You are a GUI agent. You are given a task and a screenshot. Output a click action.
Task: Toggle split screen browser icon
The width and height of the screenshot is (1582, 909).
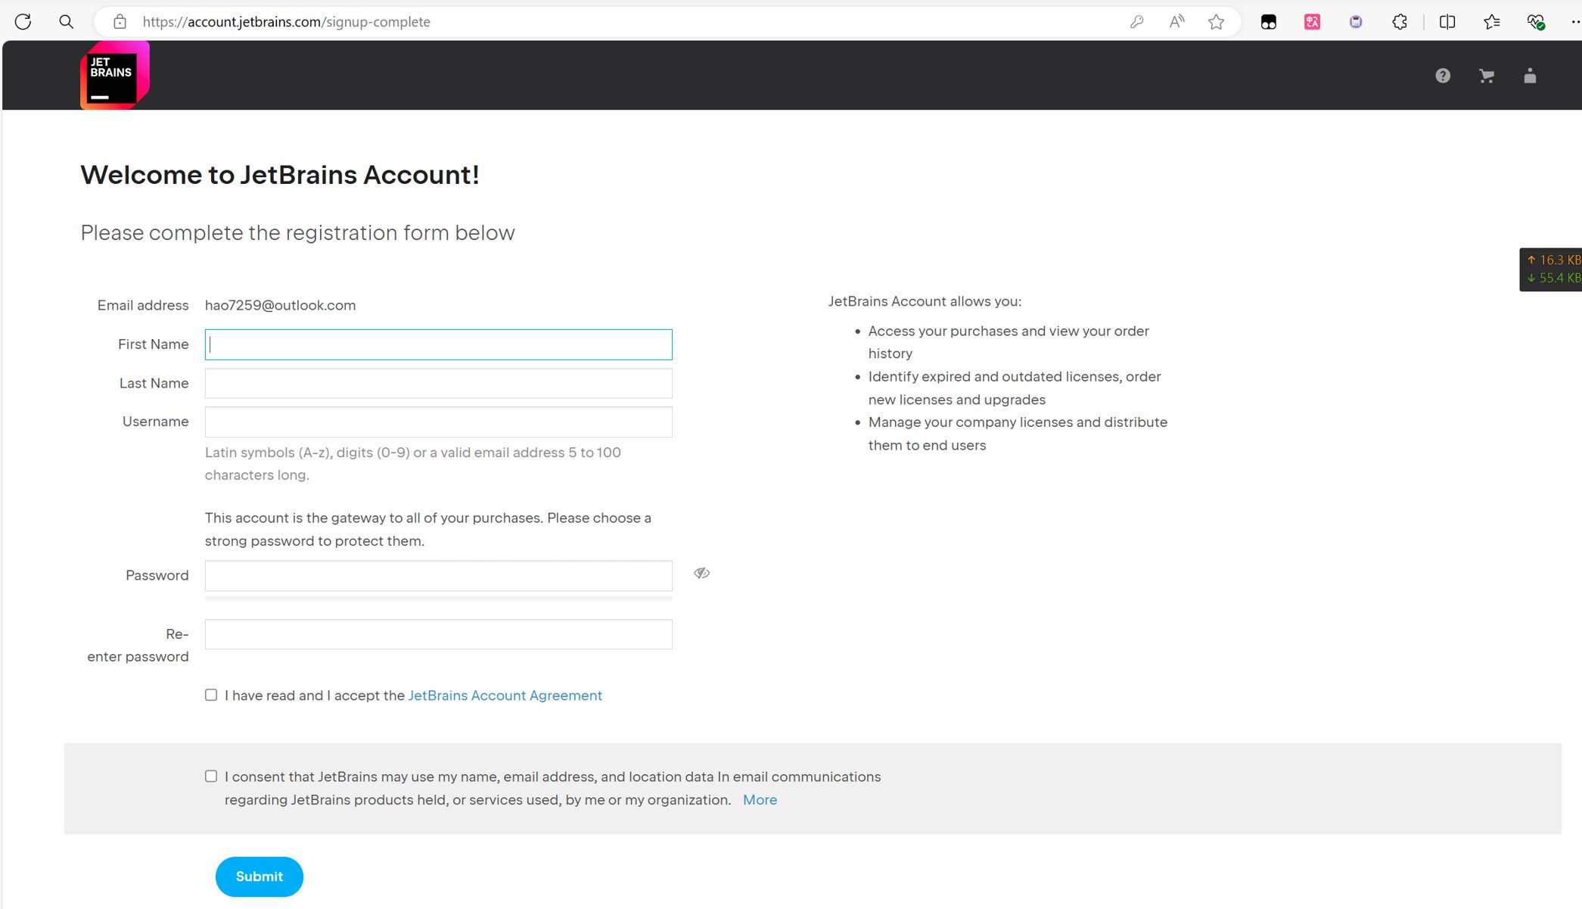point(1447,22)
